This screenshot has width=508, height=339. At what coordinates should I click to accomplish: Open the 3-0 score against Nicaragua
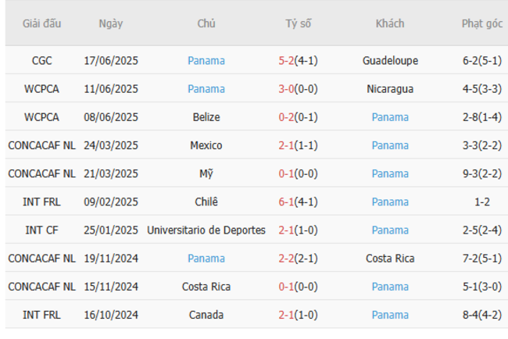287,89
